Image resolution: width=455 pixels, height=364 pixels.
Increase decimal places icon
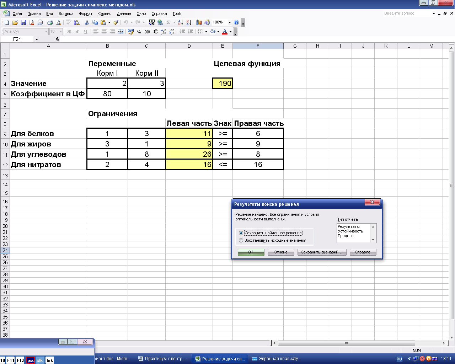pos(164,32)
